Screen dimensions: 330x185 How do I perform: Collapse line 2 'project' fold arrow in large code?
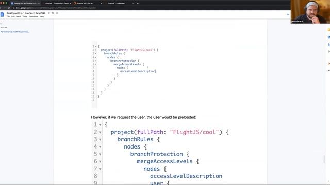coord(100,133)
